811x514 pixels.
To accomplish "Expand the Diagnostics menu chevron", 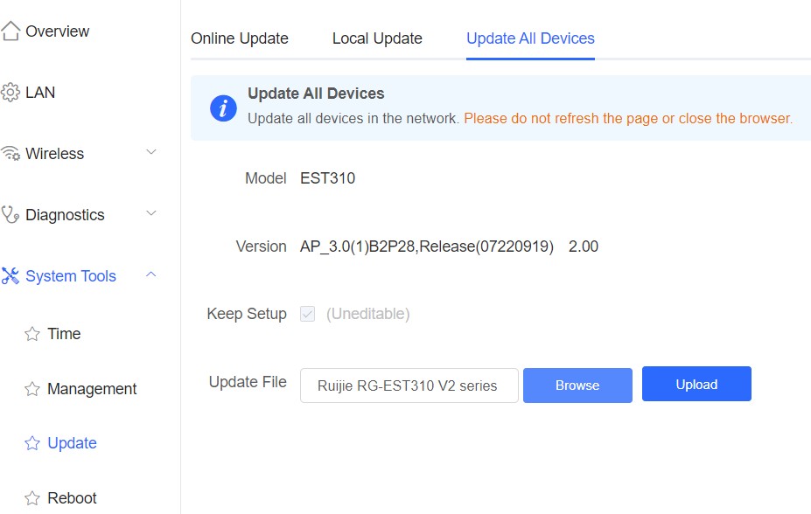I will pyautogui.click(x=151, y=212).
